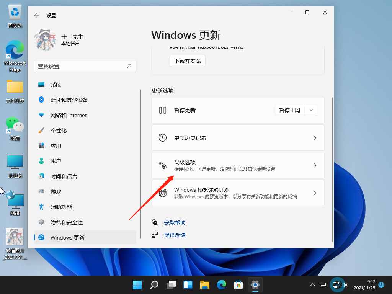Open 更新历史记录 update history
392x294 pixels.
(x=238, y=137)
